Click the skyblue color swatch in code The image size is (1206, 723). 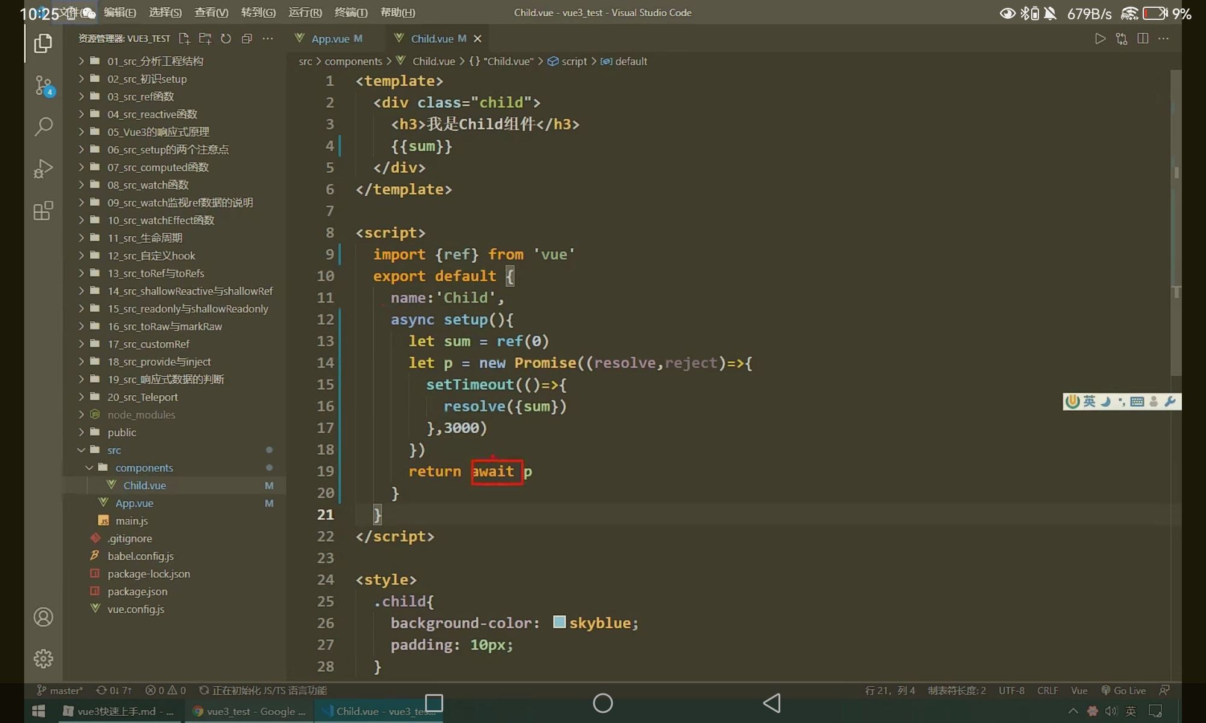[559, 622]
